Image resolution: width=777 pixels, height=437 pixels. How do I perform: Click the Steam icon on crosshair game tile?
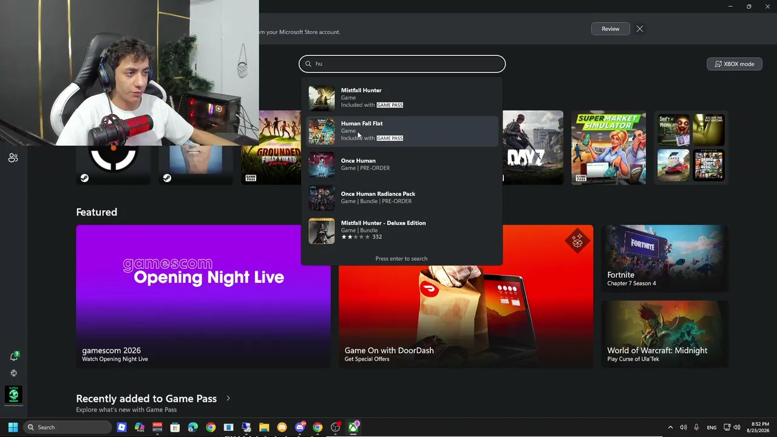click(x=84, y=178)
